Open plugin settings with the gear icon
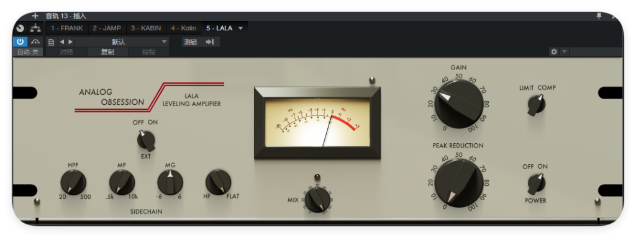Screen dimensions: 636x238 coord(553,52)
